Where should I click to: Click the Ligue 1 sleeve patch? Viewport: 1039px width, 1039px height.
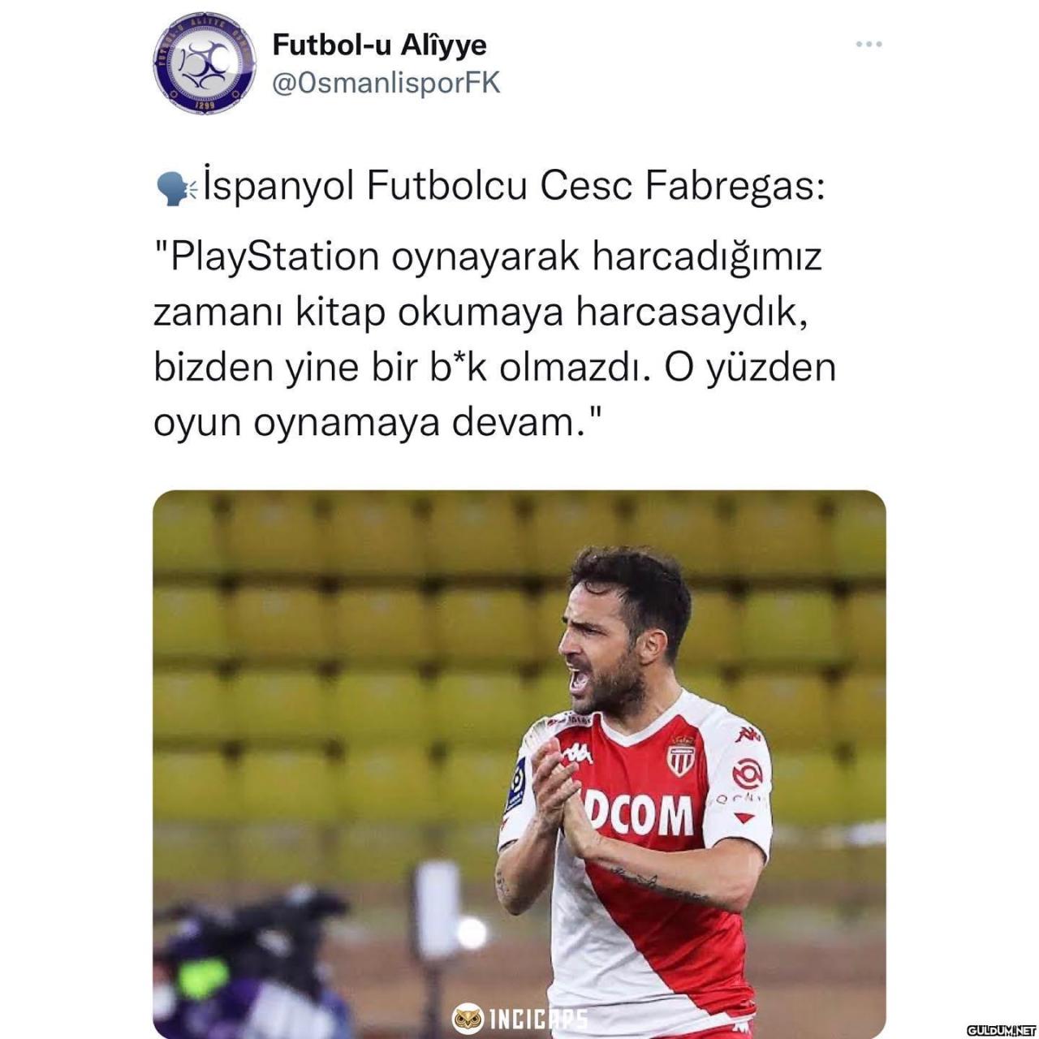point(516,785)
